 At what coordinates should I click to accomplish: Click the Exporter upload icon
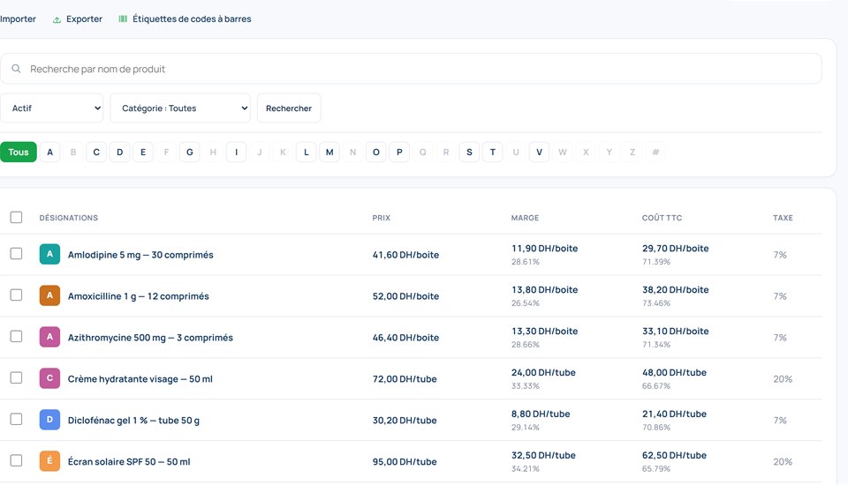pos(57,20)
